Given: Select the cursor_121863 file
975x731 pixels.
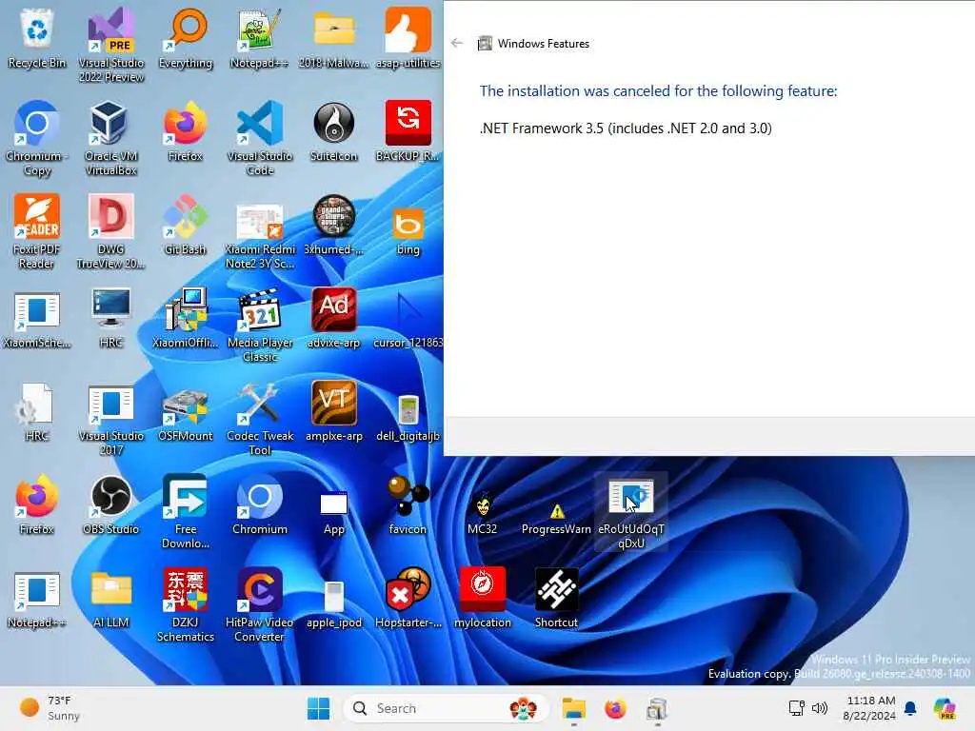Looking at the screenshot, I should point(408,318).
